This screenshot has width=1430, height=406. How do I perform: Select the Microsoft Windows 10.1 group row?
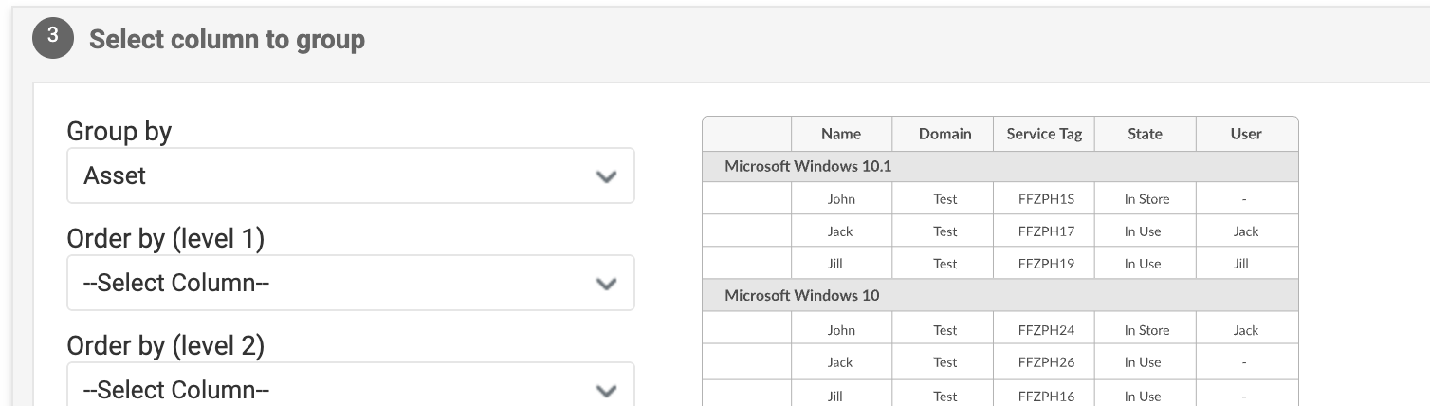pos(999,166)
